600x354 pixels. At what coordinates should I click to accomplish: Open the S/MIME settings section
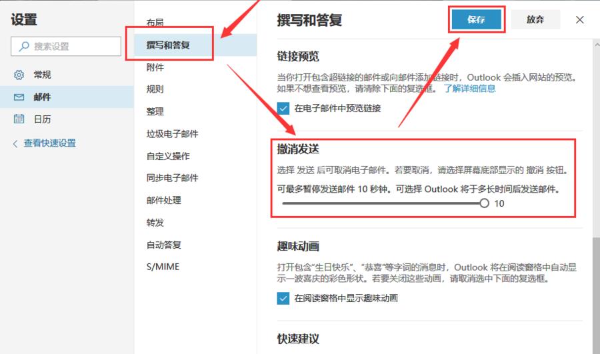(163, 267)
